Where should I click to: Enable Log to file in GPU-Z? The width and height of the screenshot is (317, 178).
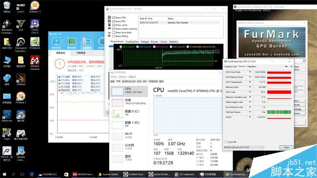pyautogui.click(x=226, y=142)
